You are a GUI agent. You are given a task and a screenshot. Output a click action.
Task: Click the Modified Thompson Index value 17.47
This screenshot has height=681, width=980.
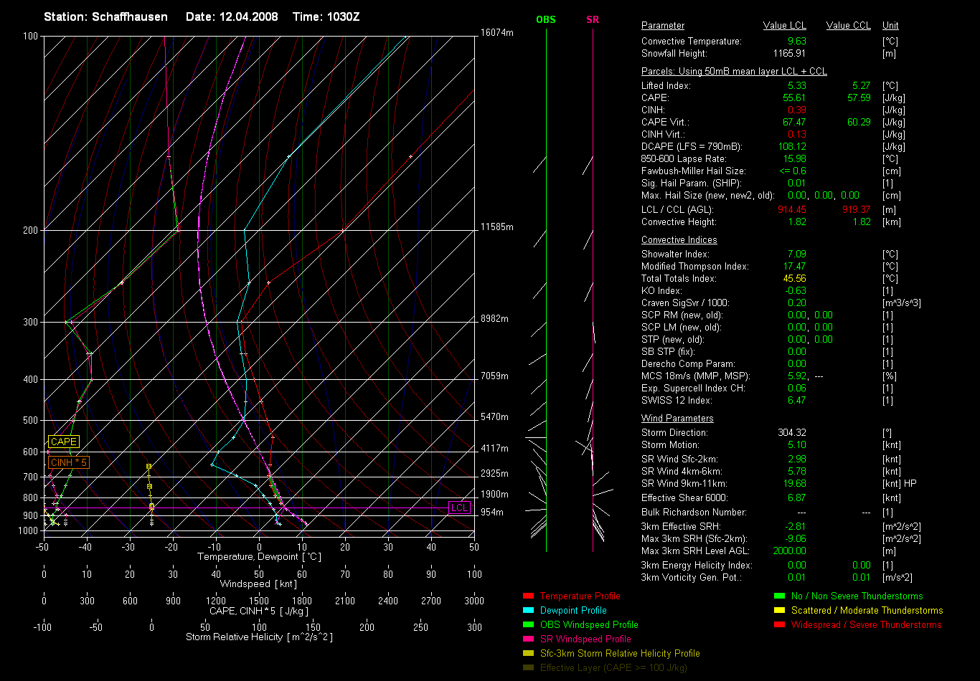[x=794, y=267]
